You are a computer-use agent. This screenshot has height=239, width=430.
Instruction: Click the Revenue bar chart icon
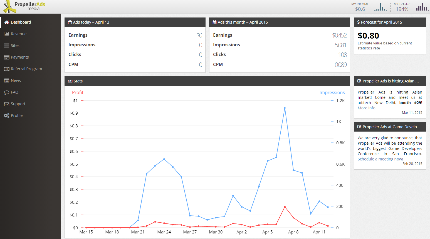[7, 34]
